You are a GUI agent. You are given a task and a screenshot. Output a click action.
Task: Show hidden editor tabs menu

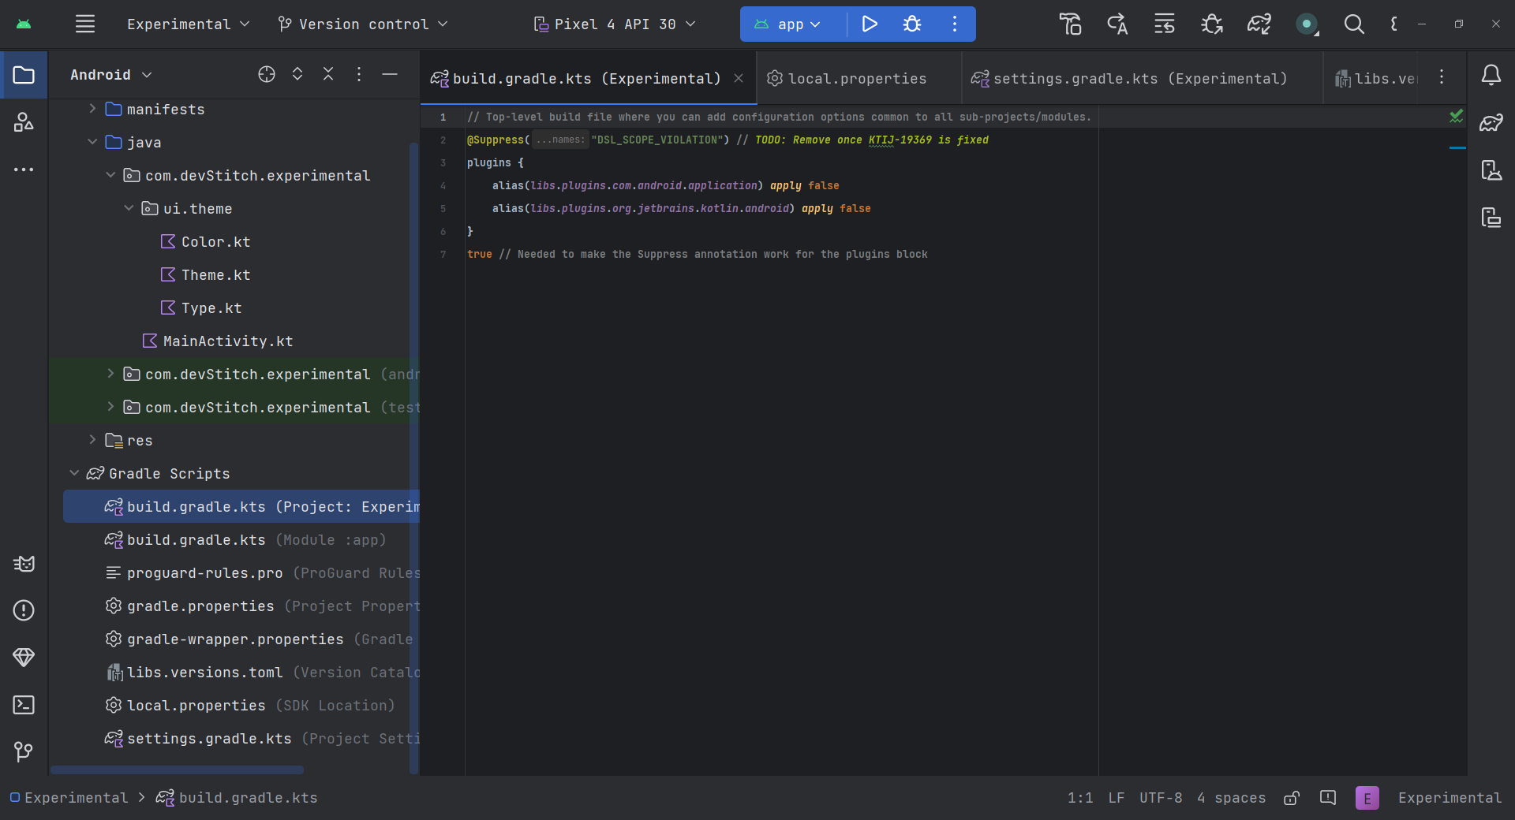1442,76
